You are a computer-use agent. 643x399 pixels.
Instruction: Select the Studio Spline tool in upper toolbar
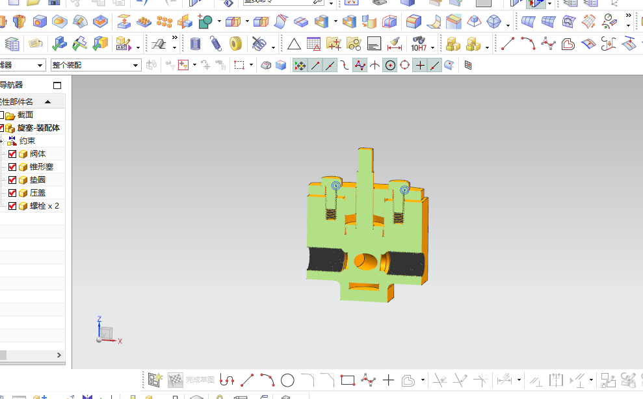coord(548,44)
